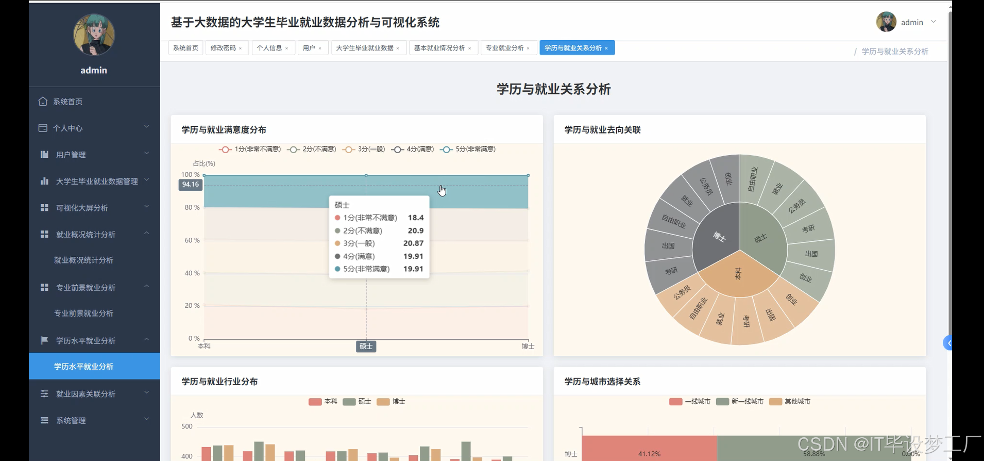Toggle the 1分(非常不满意) legend series
The height and width of the screenshot is (461, 984).
(x=250, y=149)
